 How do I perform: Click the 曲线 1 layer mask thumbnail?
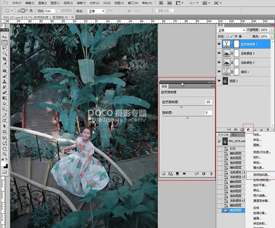236,72
